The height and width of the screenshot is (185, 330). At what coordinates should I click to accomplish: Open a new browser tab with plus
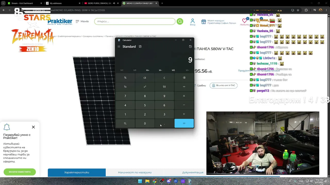162,3
